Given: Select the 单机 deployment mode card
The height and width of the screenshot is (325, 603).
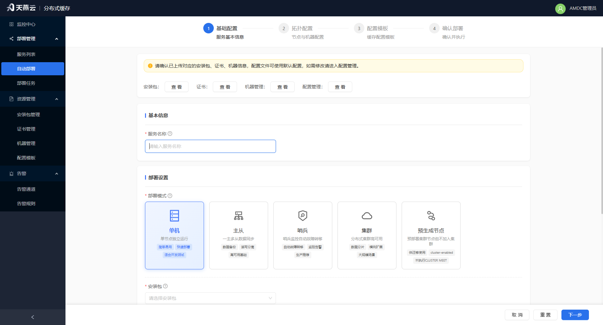Looking at the screenshot, I should pos(174,235).
